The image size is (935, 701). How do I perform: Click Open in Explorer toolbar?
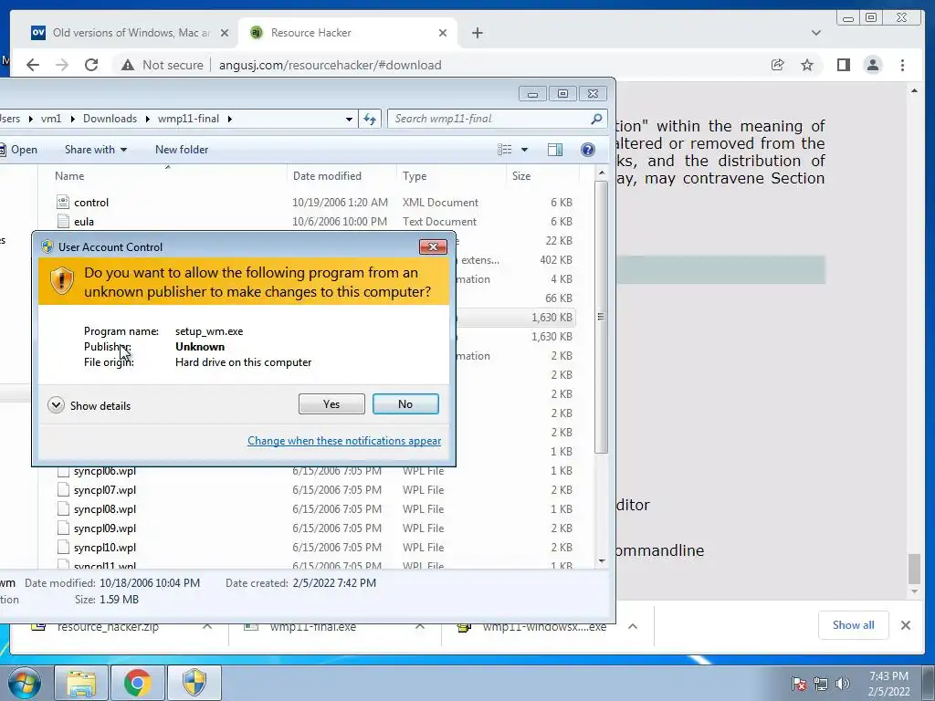point(19,150)
